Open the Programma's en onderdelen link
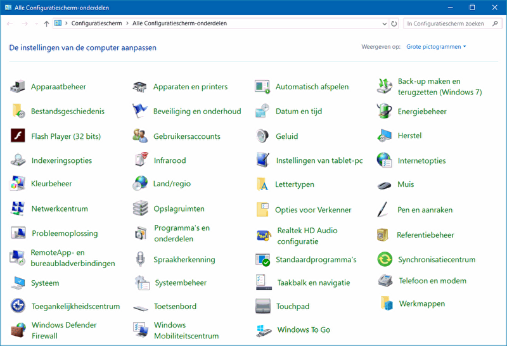This screenshot has width=507, height=346. tap(181, 233)
